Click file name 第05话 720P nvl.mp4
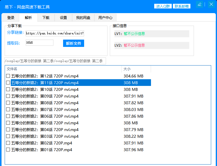The width and height of the screenshot is (217, 166). (45, 123)
